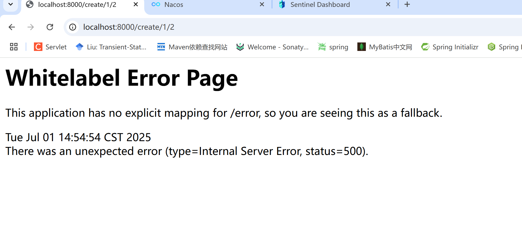Image resolution: width=522 pixels, height=247 pixels.
Task: Open the Liu: Transient-Stat bookmark
Action: tap(111, 47)
